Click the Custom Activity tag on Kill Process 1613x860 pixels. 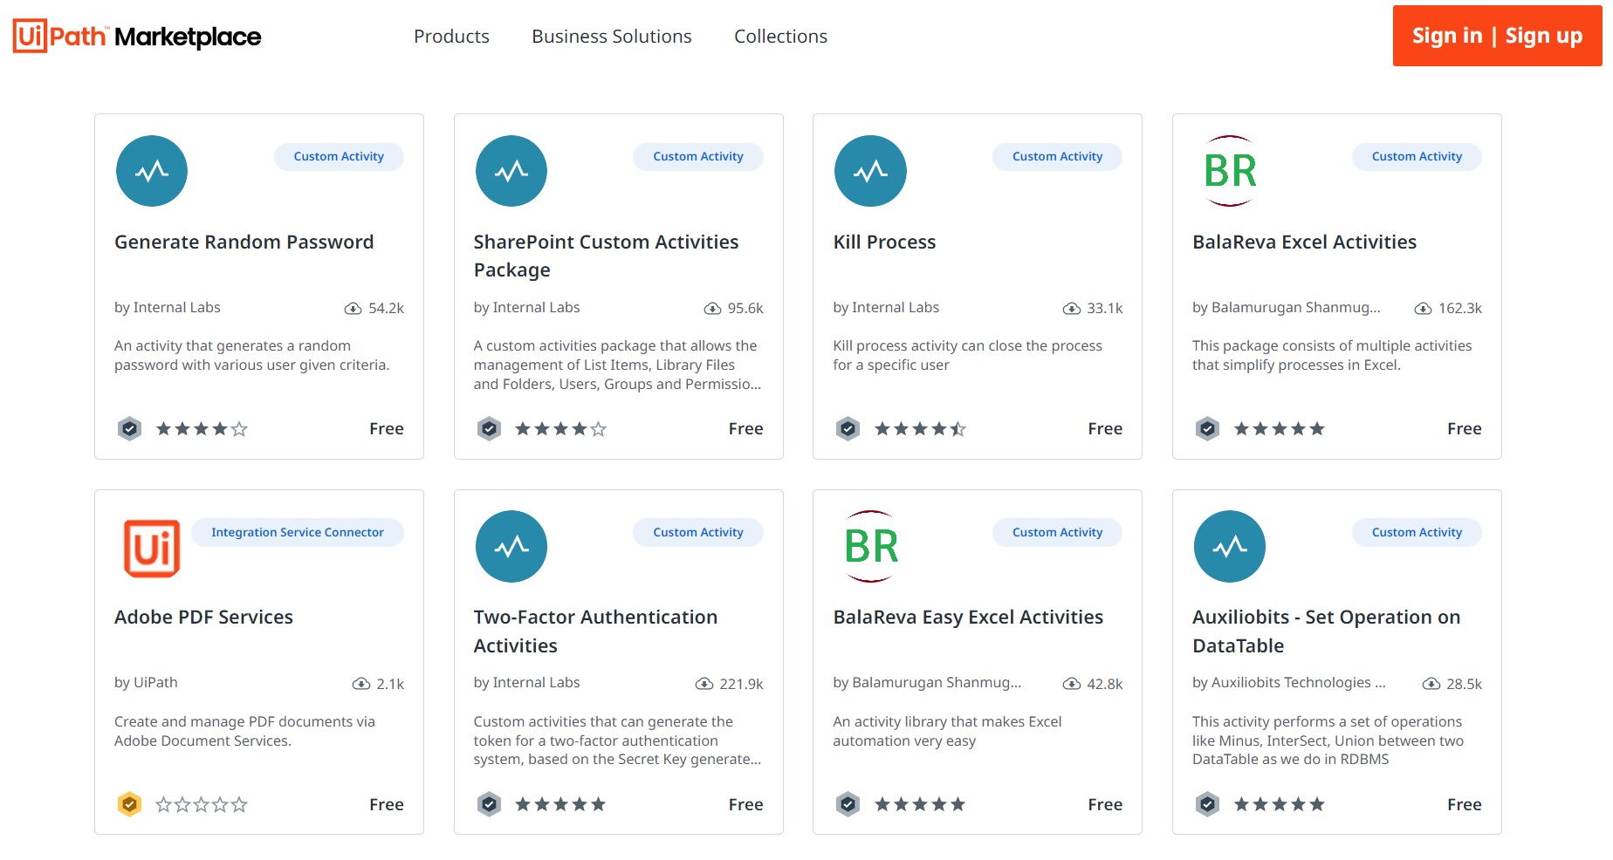coord(1057,157)
